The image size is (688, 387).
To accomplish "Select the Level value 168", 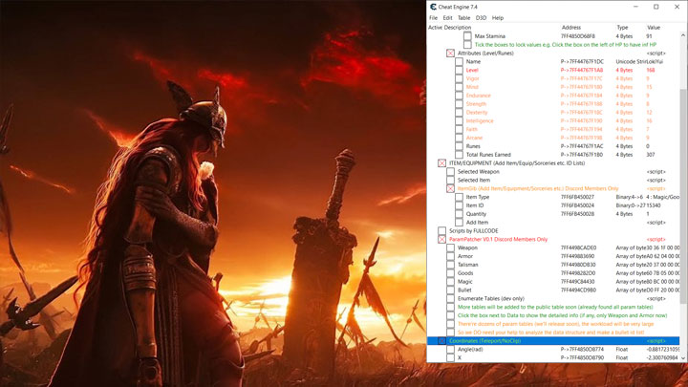I will (x=651, y=70).
